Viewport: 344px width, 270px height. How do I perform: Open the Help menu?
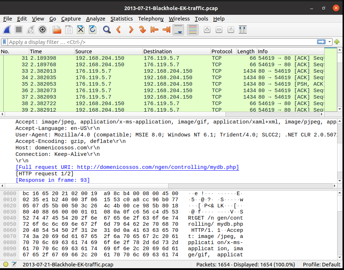click(x=219, y=19)
